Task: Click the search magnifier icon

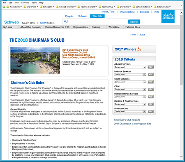Action: coord(65,21)
